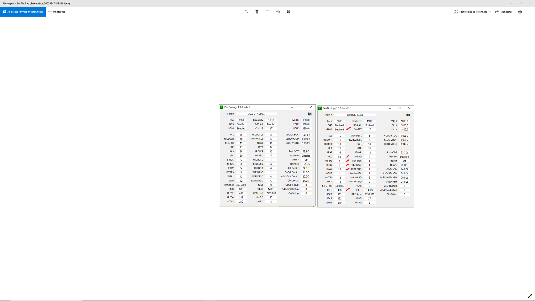Screen dimensions: 535x301
Task: Click the Megosztás share button
Action: (x=504, y=12)
